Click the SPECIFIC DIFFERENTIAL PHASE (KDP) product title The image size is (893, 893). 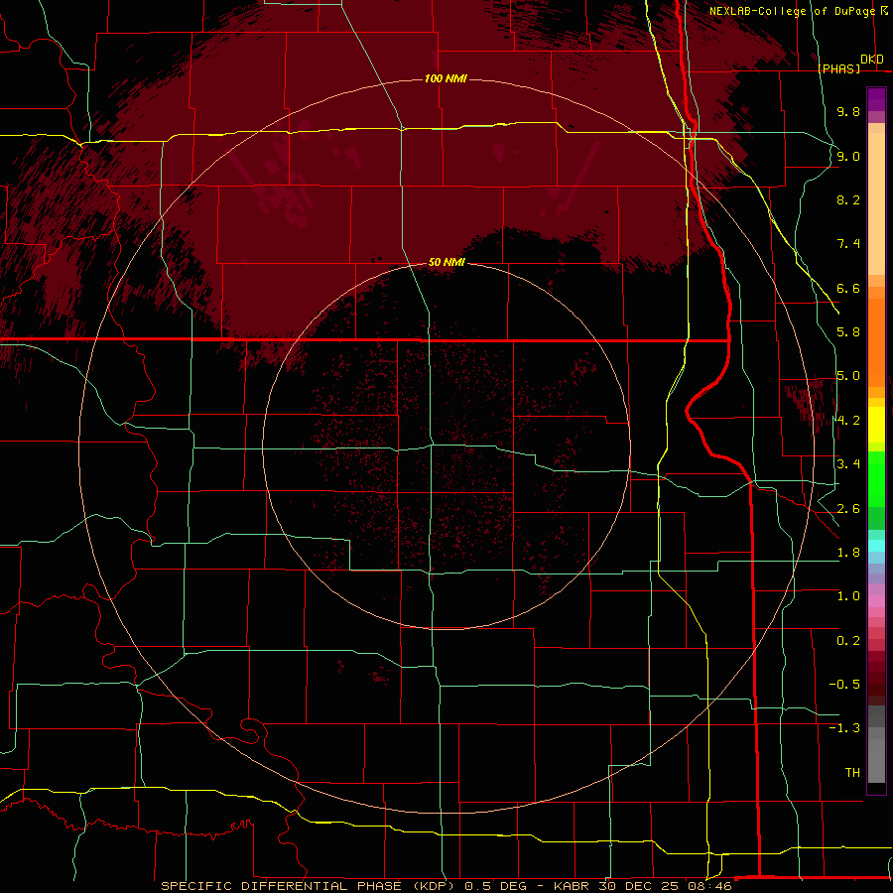(x=309, y=886)
